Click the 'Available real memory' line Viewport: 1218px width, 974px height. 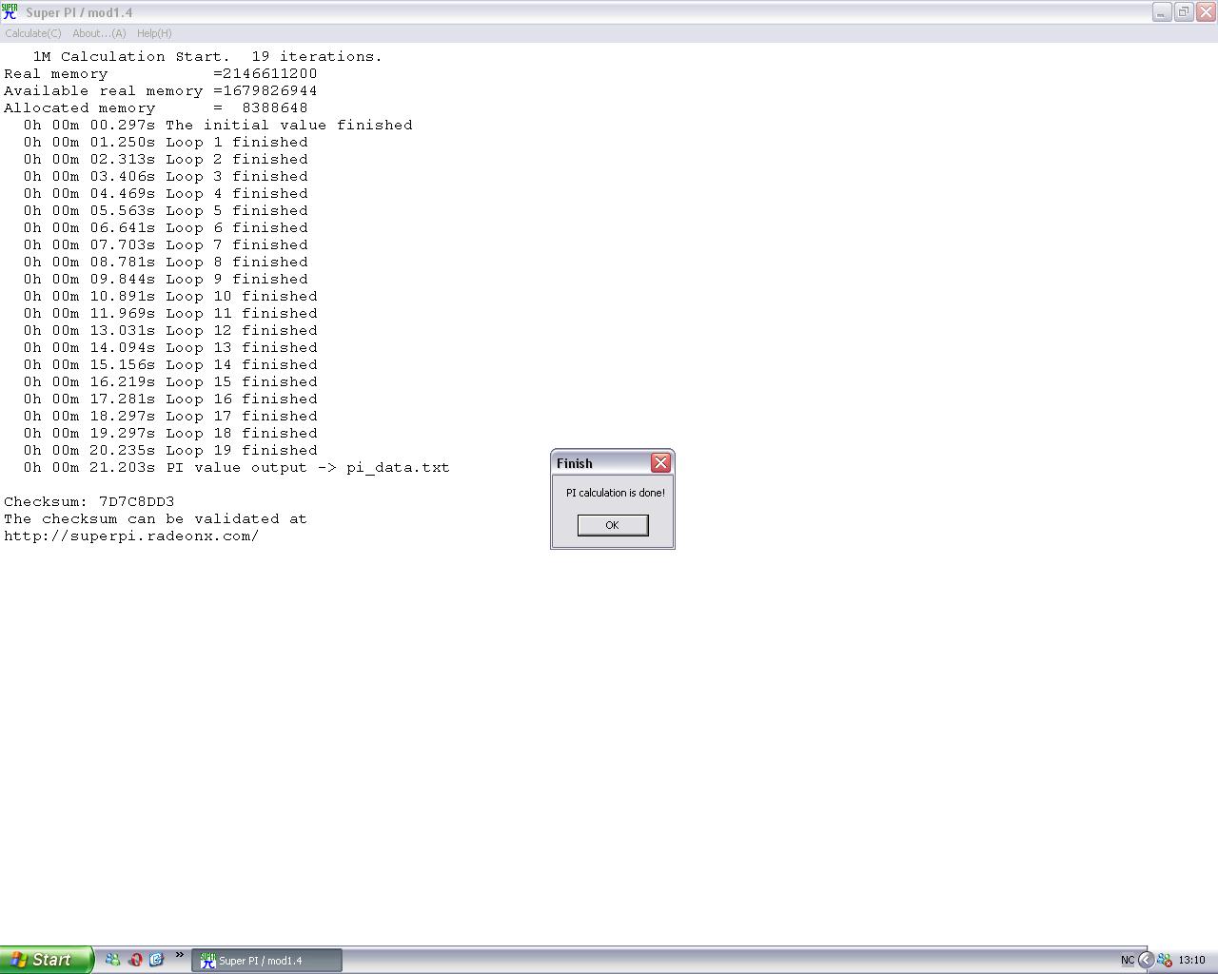[161, 91]
